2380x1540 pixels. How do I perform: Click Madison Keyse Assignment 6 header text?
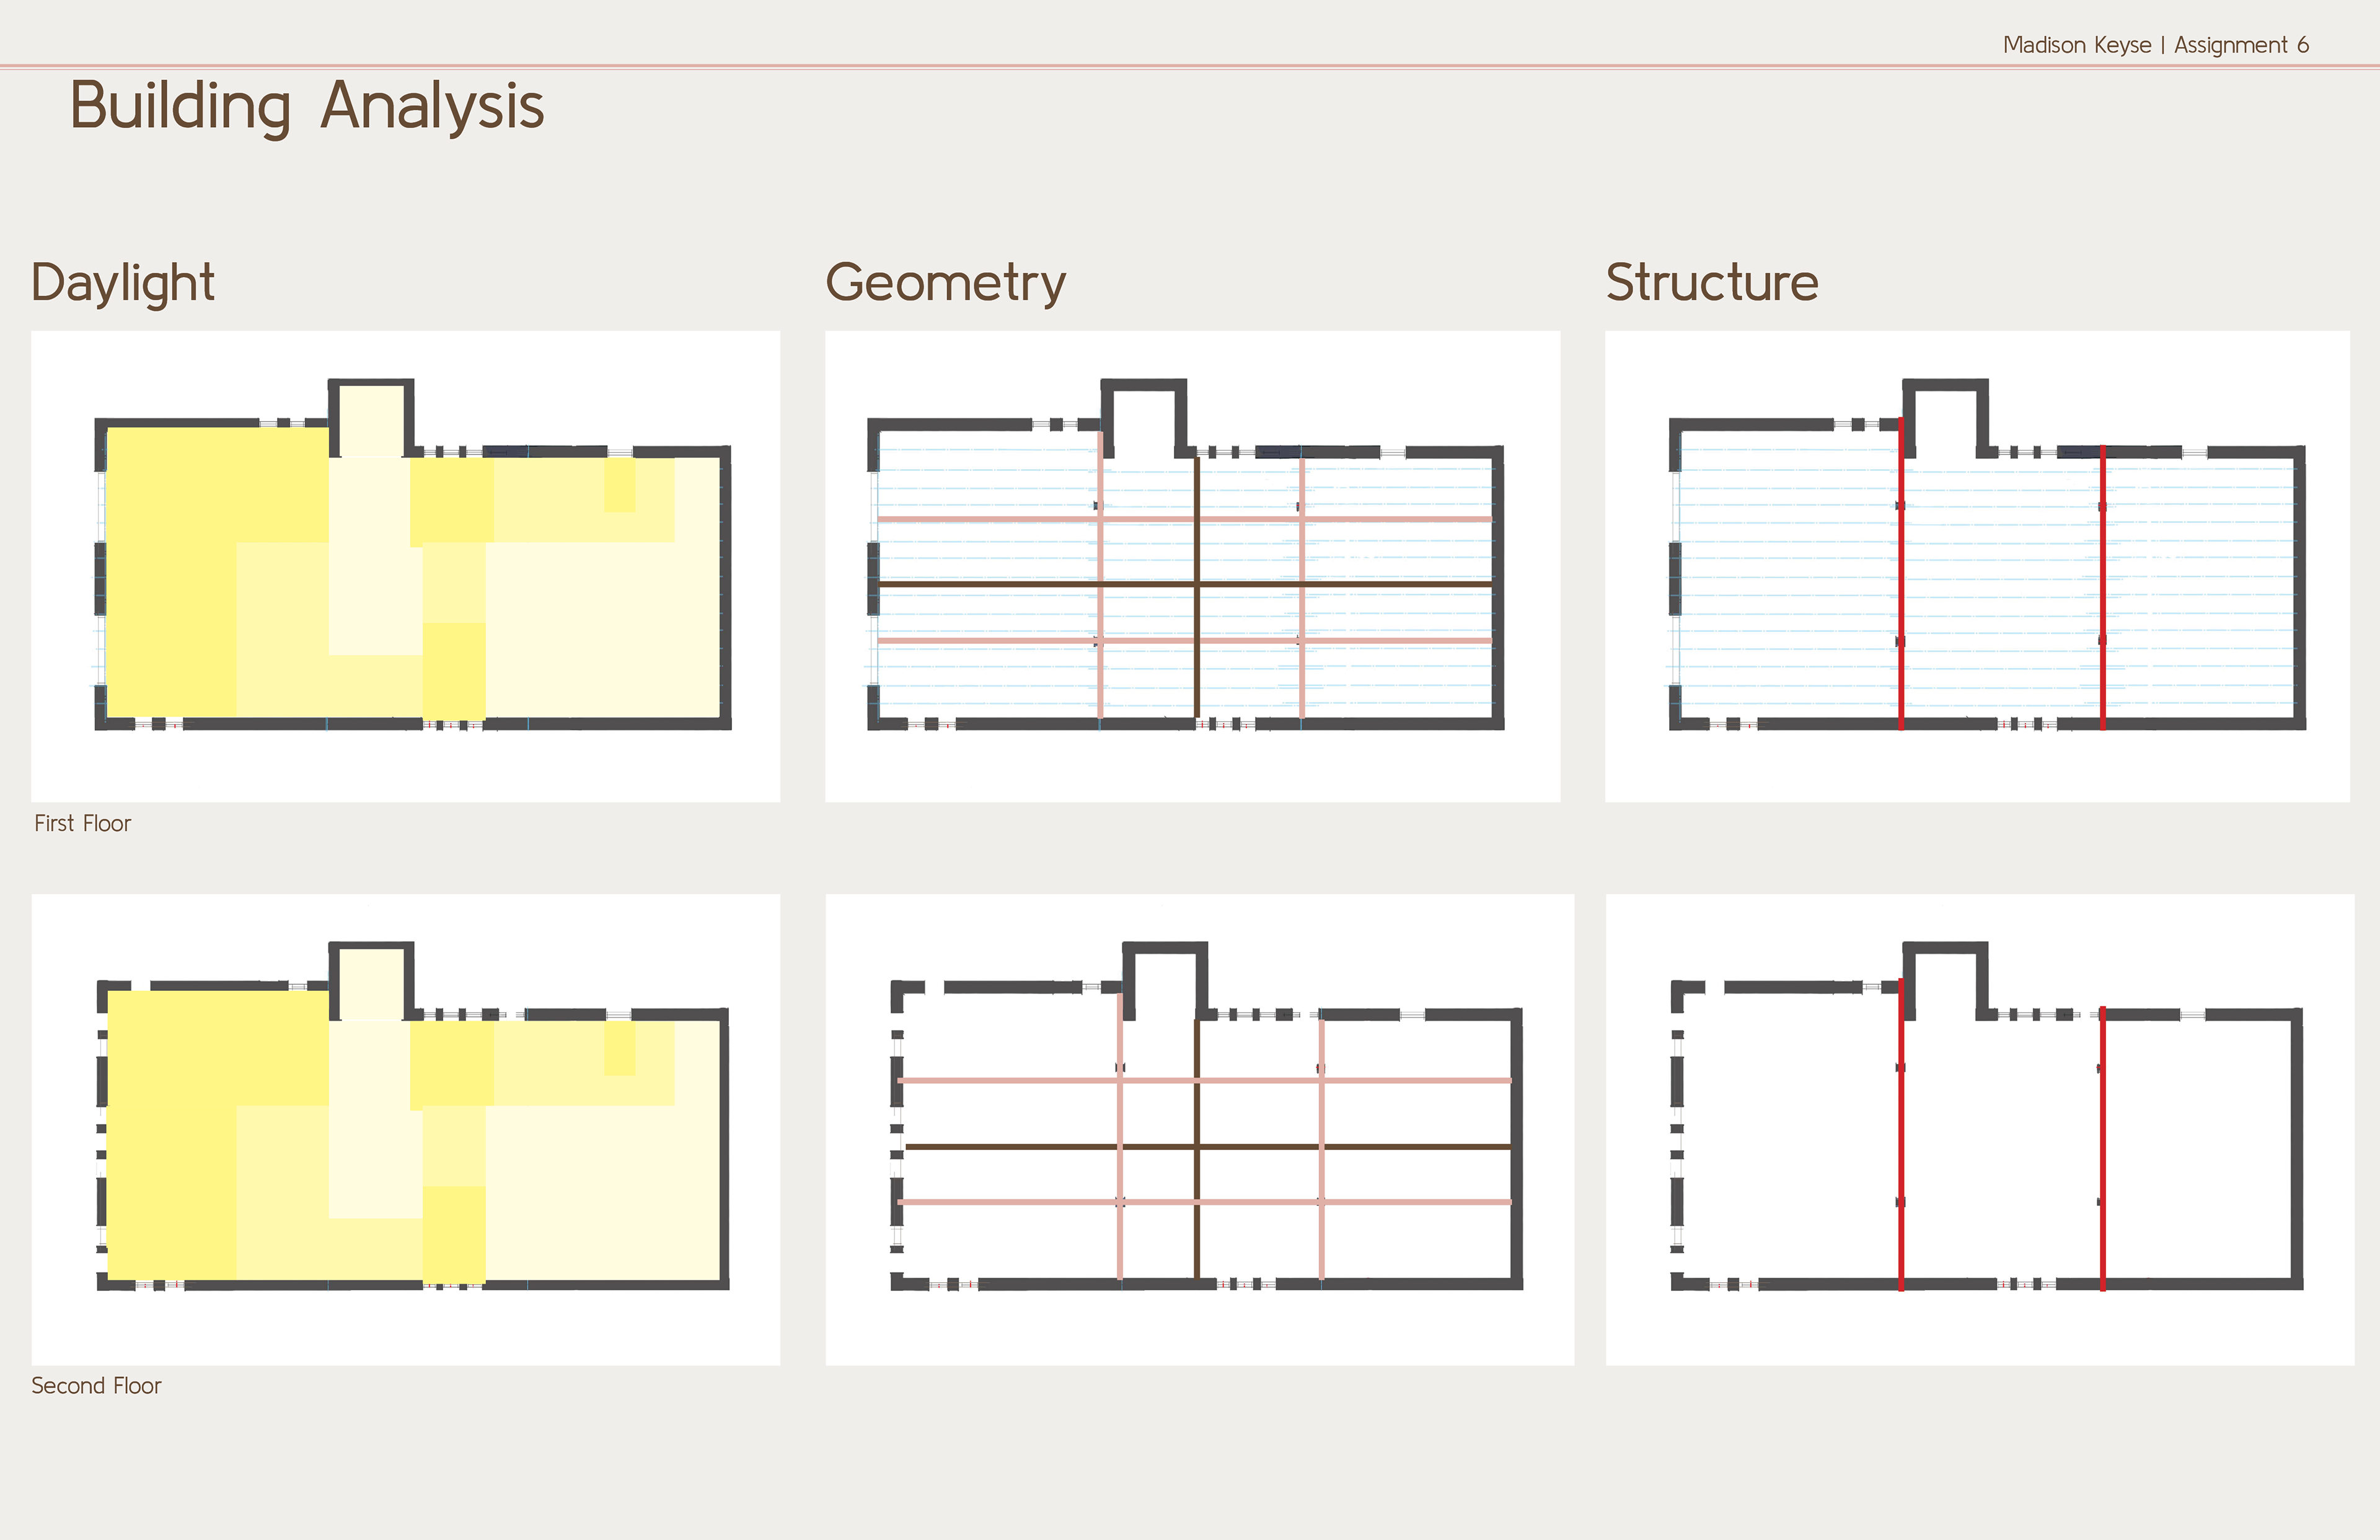2155,45
